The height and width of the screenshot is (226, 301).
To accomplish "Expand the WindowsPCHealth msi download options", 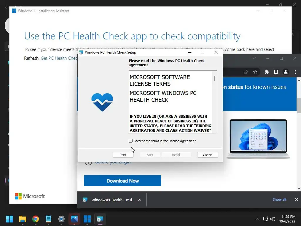I will 140,200.
